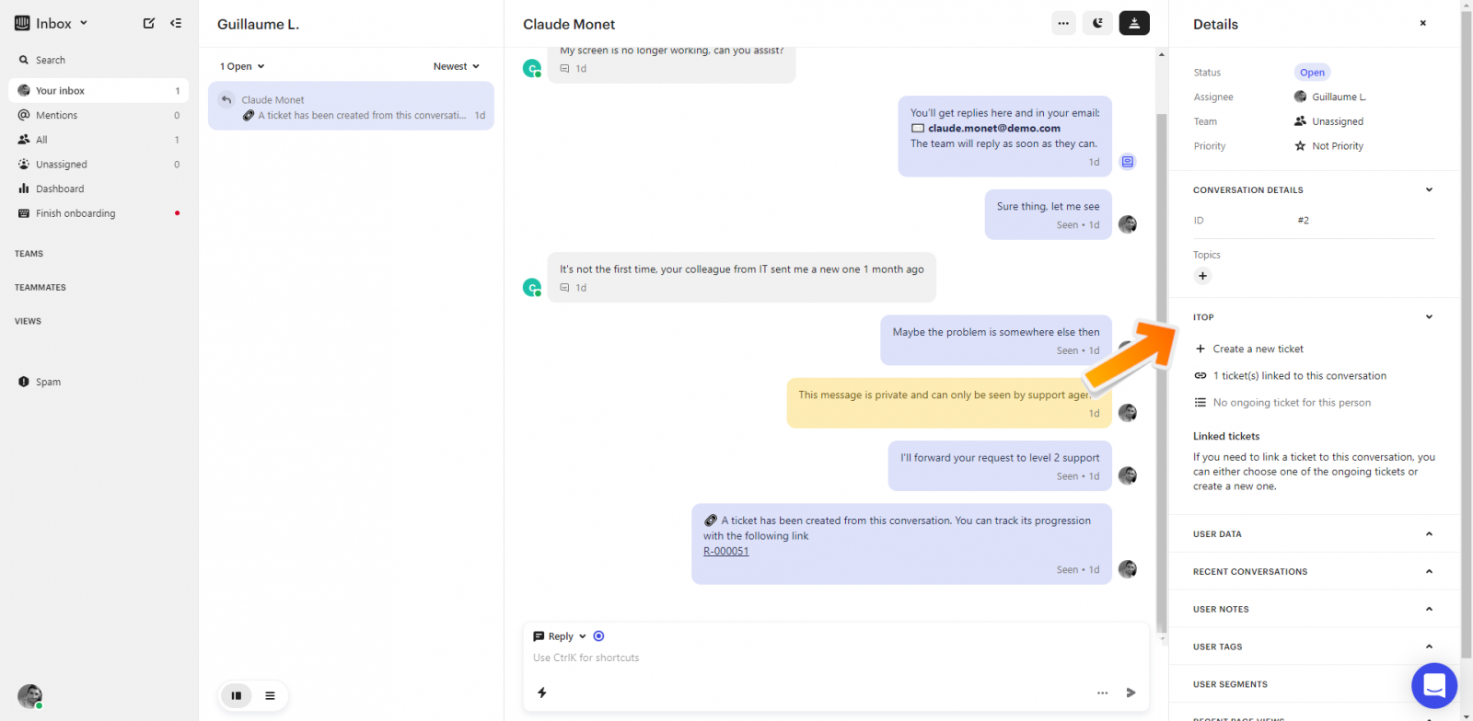The width and height of the screenshot is (1473, 721).
Task: Switch to split panel layout view
Action: point(237,695)
